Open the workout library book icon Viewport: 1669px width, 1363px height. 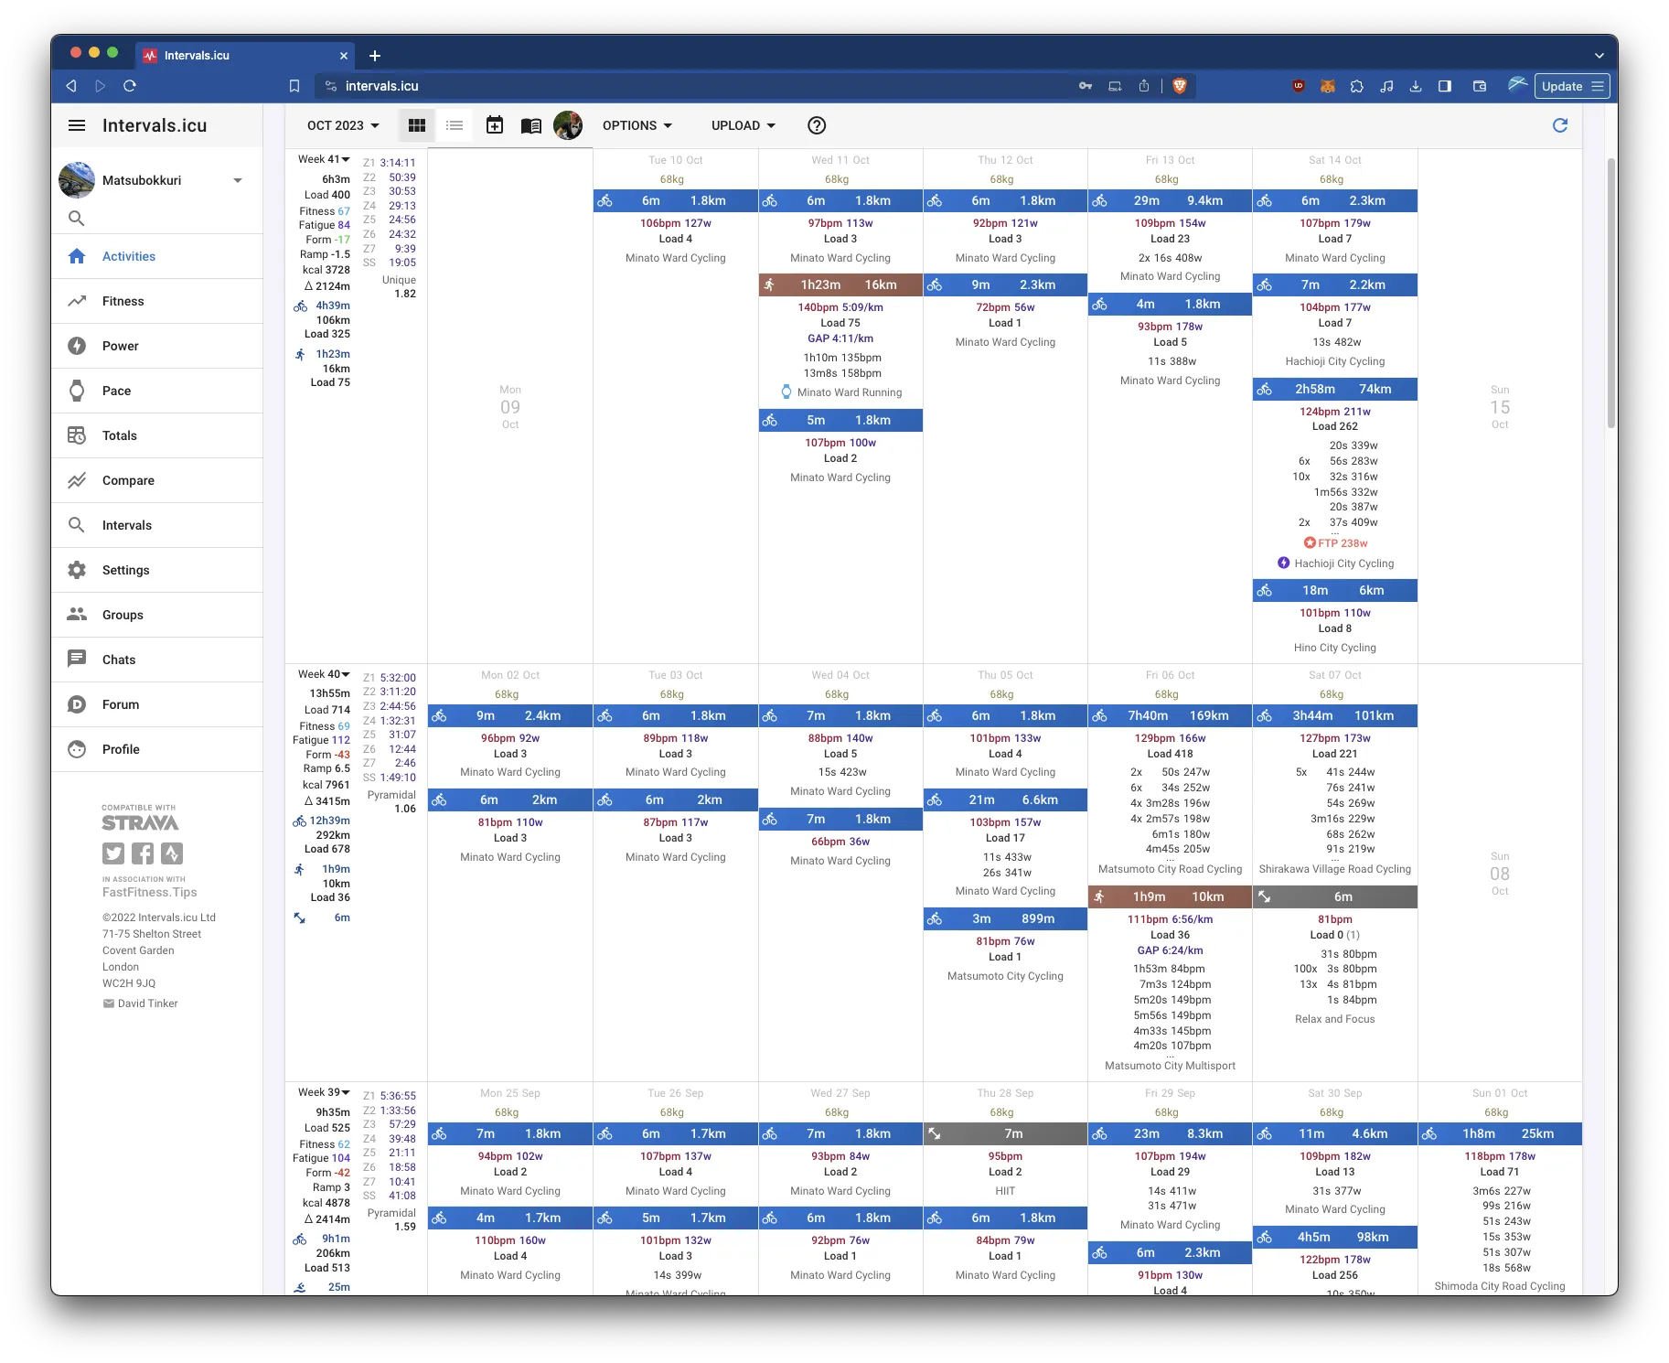pyautogui.click(x=530, y=125)
